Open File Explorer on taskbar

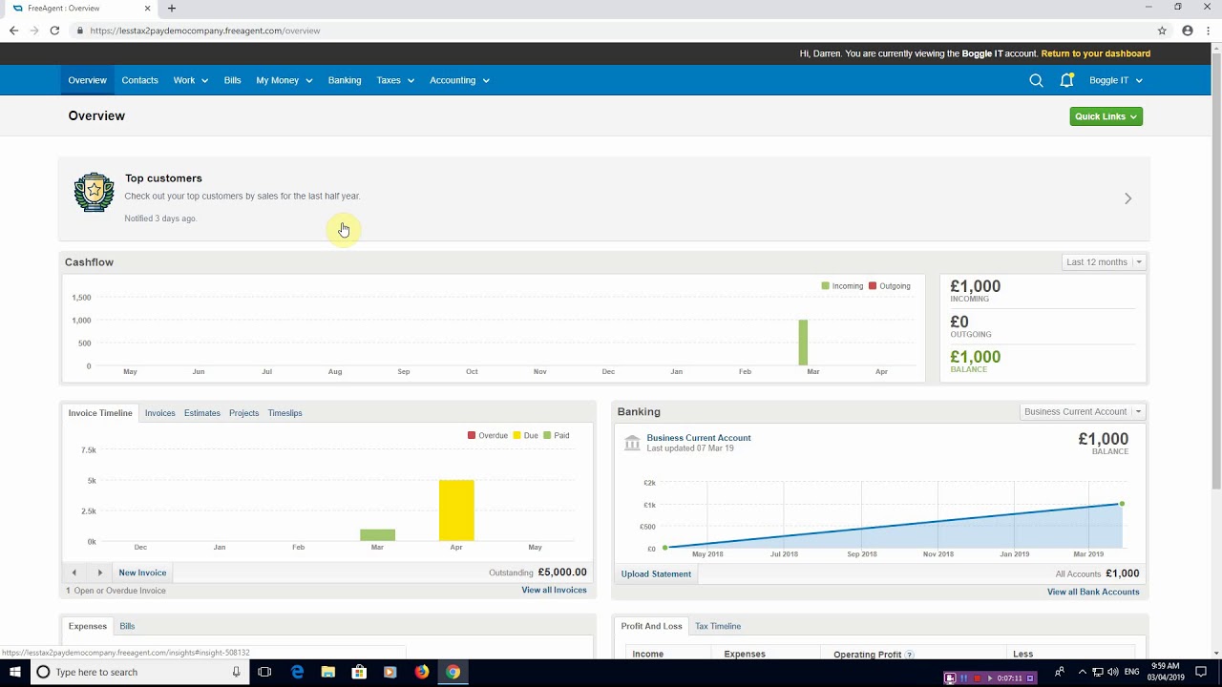[x=328, y=672]
